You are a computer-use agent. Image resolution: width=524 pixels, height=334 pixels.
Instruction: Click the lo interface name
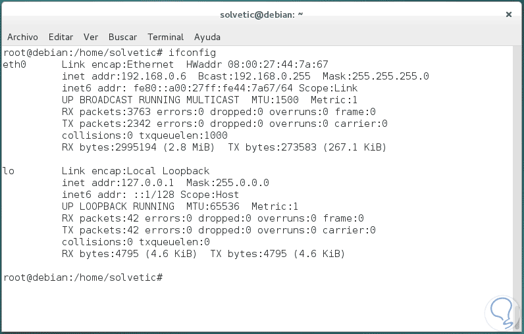(9, 171)
